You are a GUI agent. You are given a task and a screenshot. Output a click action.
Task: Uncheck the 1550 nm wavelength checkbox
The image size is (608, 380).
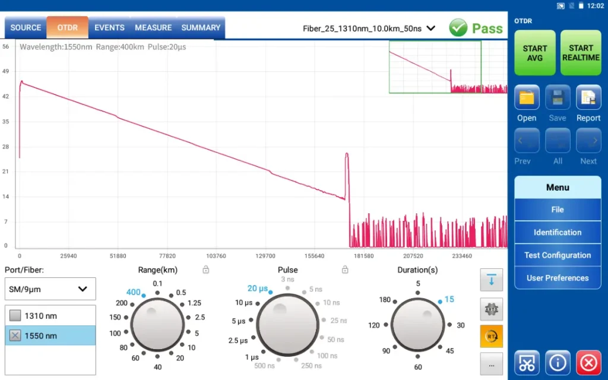(x=15, y=335)
